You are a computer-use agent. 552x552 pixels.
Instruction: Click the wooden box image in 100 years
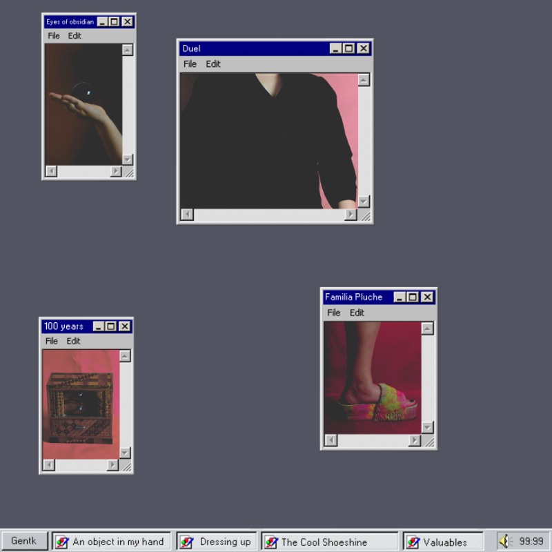(79, 407)
